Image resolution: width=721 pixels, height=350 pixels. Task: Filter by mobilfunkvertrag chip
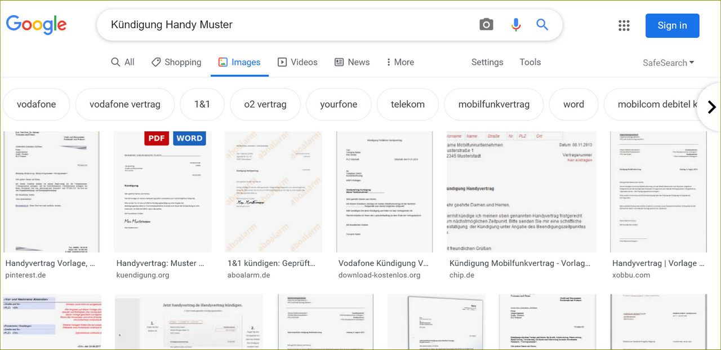[x=494, y=104]
